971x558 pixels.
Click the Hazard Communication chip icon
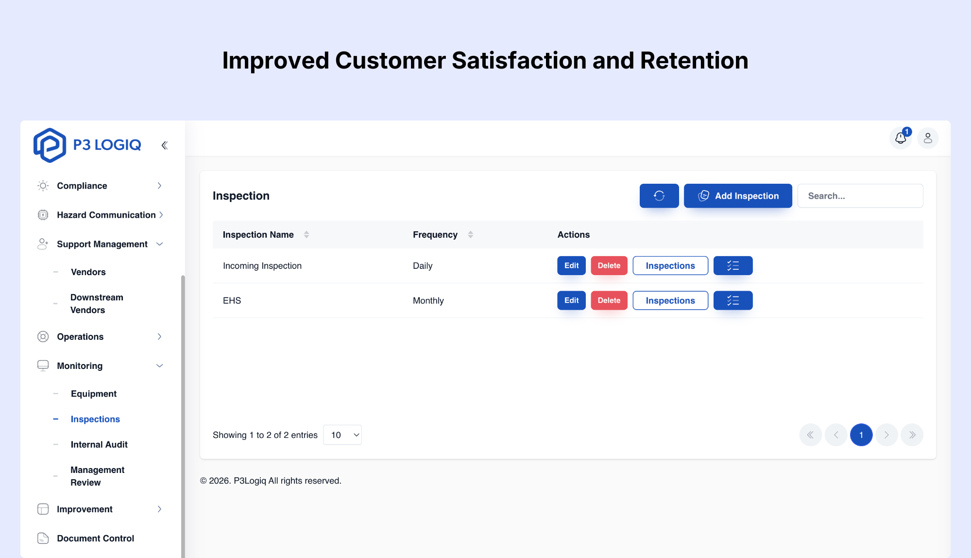(43, 215)
